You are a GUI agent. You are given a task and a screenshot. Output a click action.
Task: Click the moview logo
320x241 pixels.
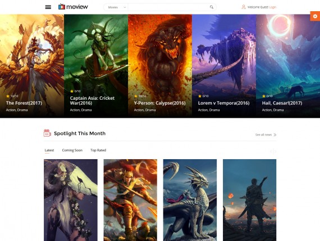tap(73, 7)
